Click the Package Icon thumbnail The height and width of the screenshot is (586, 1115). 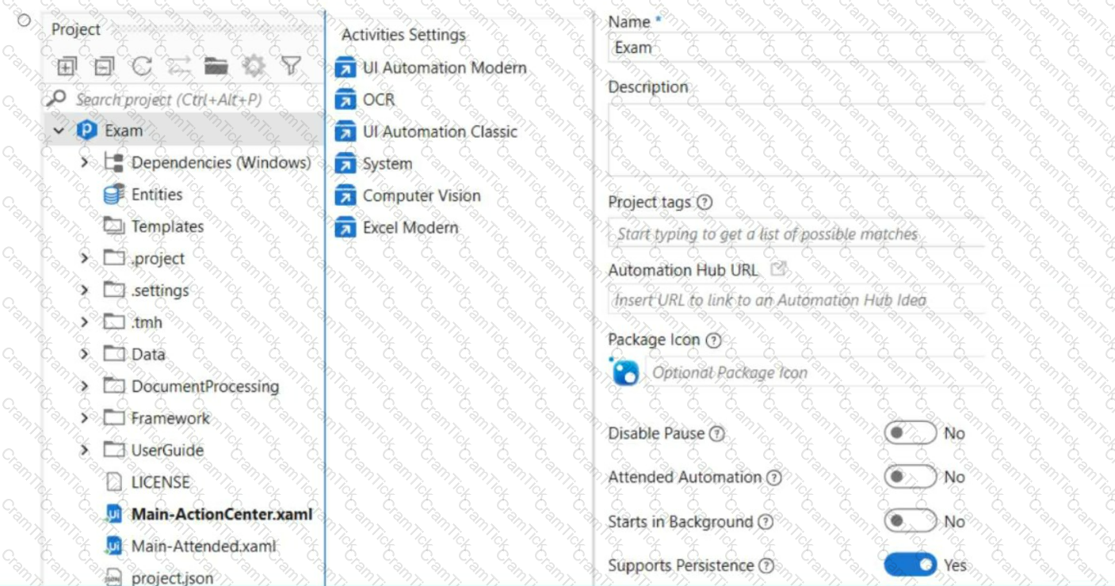624,371
